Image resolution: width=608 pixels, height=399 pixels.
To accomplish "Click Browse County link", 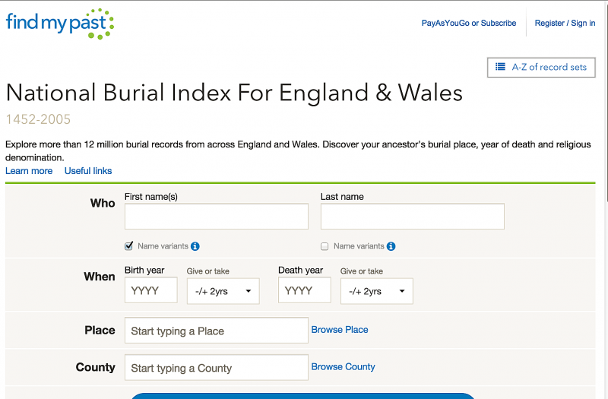I will click(344, 367).
